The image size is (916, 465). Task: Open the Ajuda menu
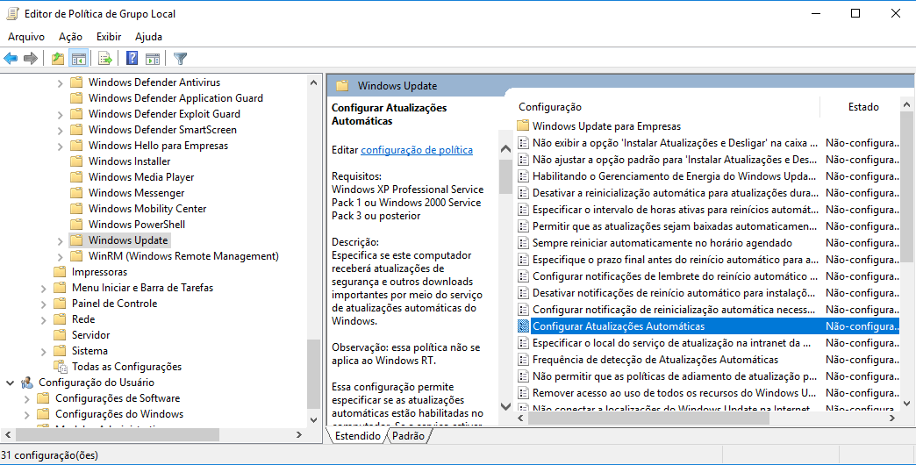[x=148, y=37]
